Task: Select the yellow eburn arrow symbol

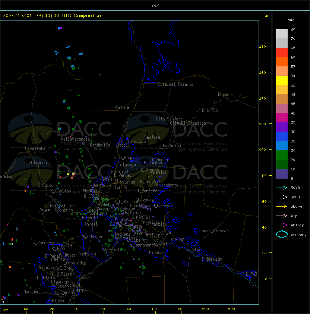Action: 282,206
